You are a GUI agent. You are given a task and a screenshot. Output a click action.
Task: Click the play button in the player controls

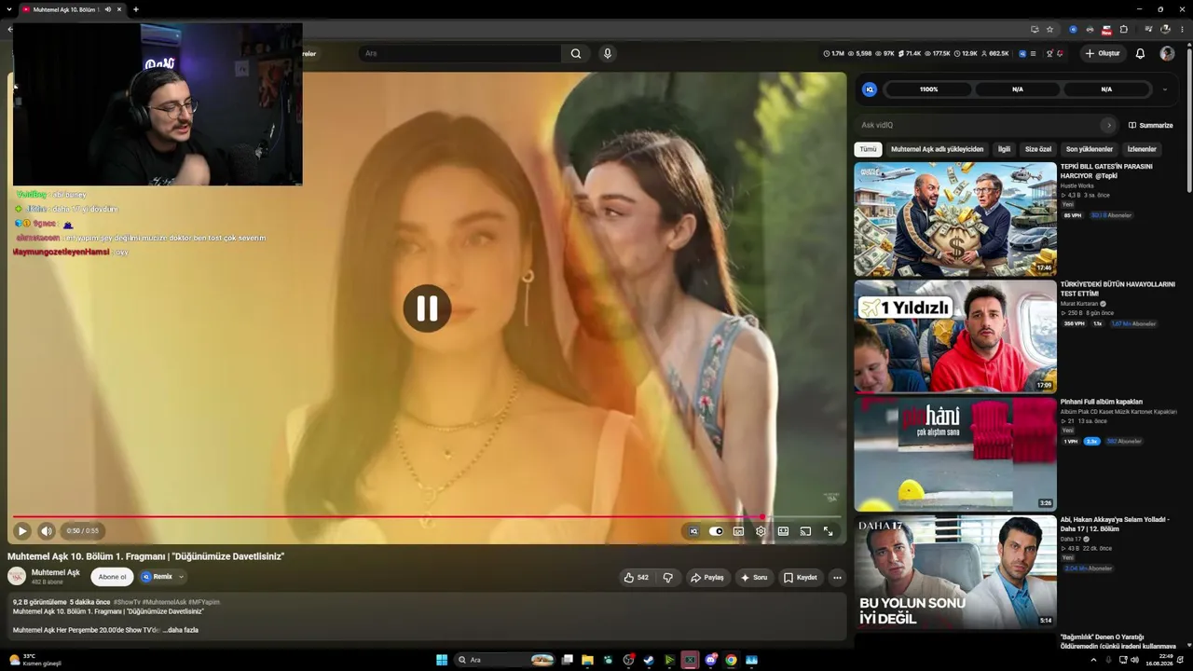tap(22, 531)
